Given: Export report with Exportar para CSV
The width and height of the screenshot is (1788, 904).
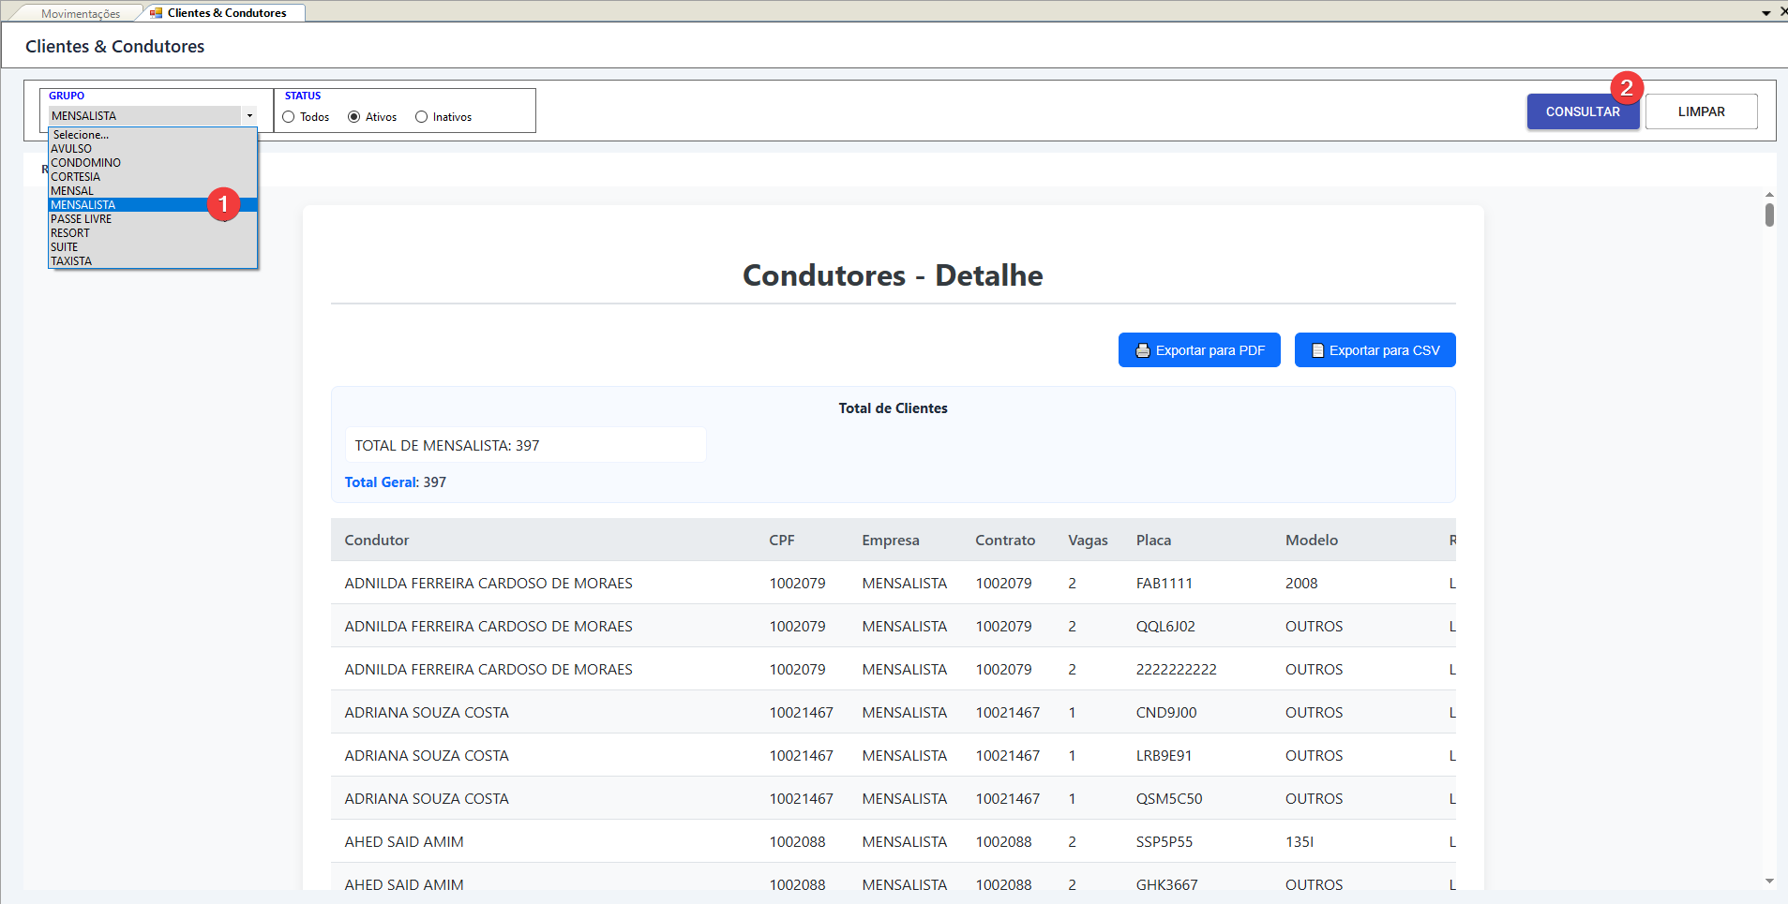Looking at the screenshot, I should coord(1375,350).
